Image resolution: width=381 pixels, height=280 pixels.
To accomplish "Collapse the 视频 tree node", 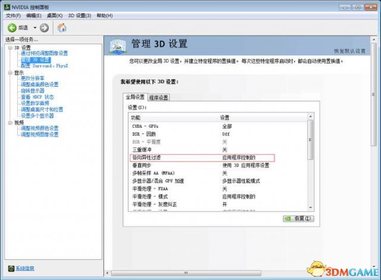I will [10, 123].
